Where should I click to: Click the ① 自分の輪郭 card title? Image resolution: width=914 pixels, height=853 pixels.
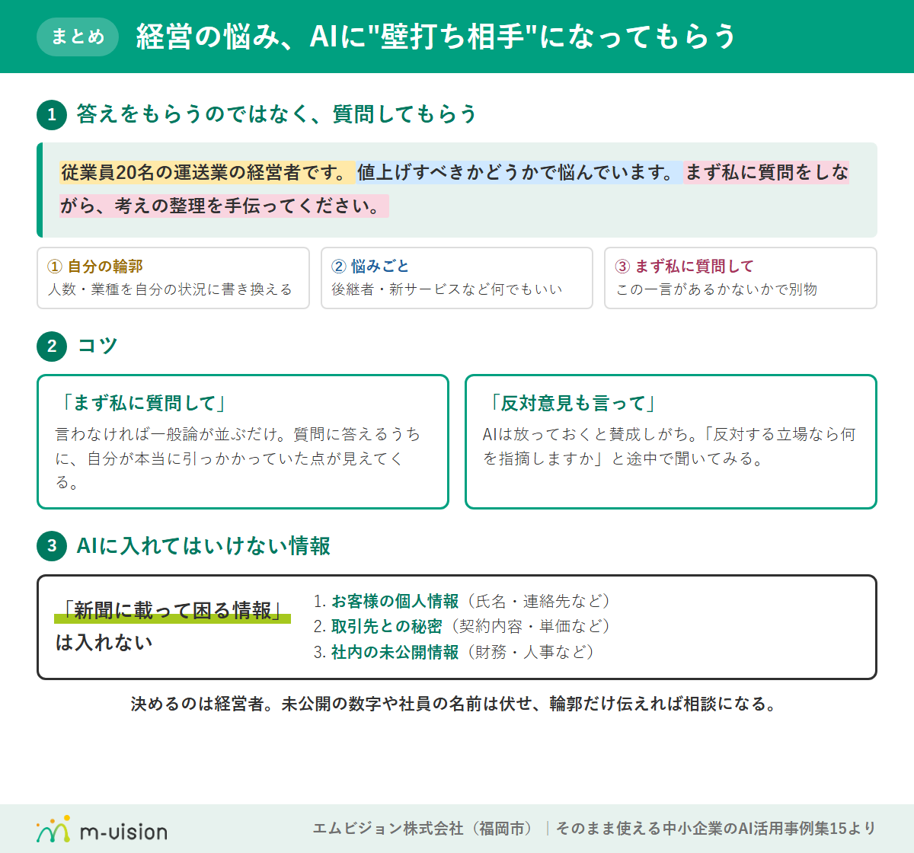95,267
